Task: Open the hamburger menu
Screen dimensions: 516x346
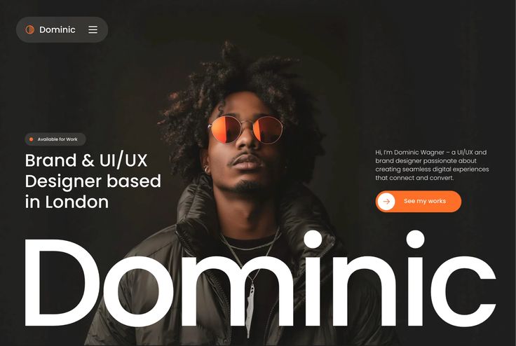Action: (x=93, y=29)
